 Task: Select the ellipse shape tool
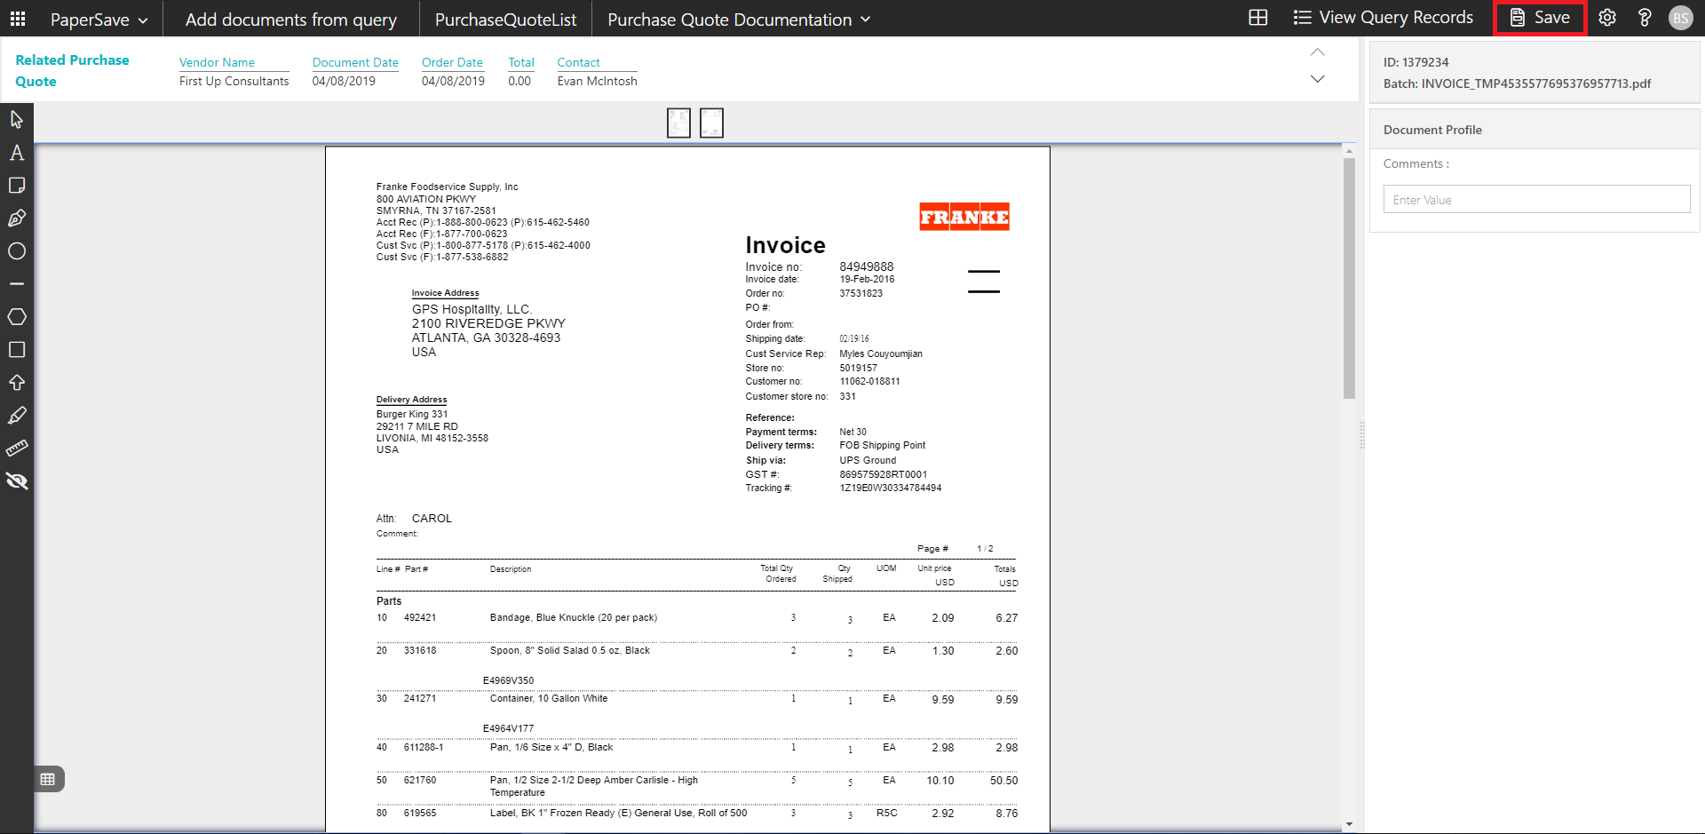(17, 251)
